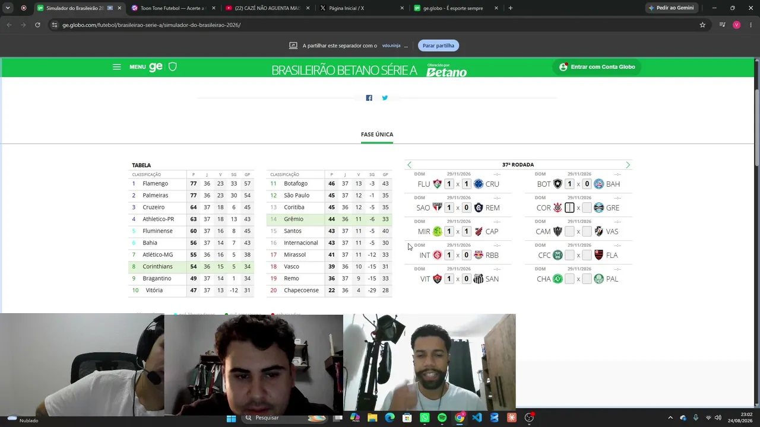Click the Corinthians row in the standings
The height and width of the screenshot is (427, 760).
pyautogui.click(x=191, y=267)
